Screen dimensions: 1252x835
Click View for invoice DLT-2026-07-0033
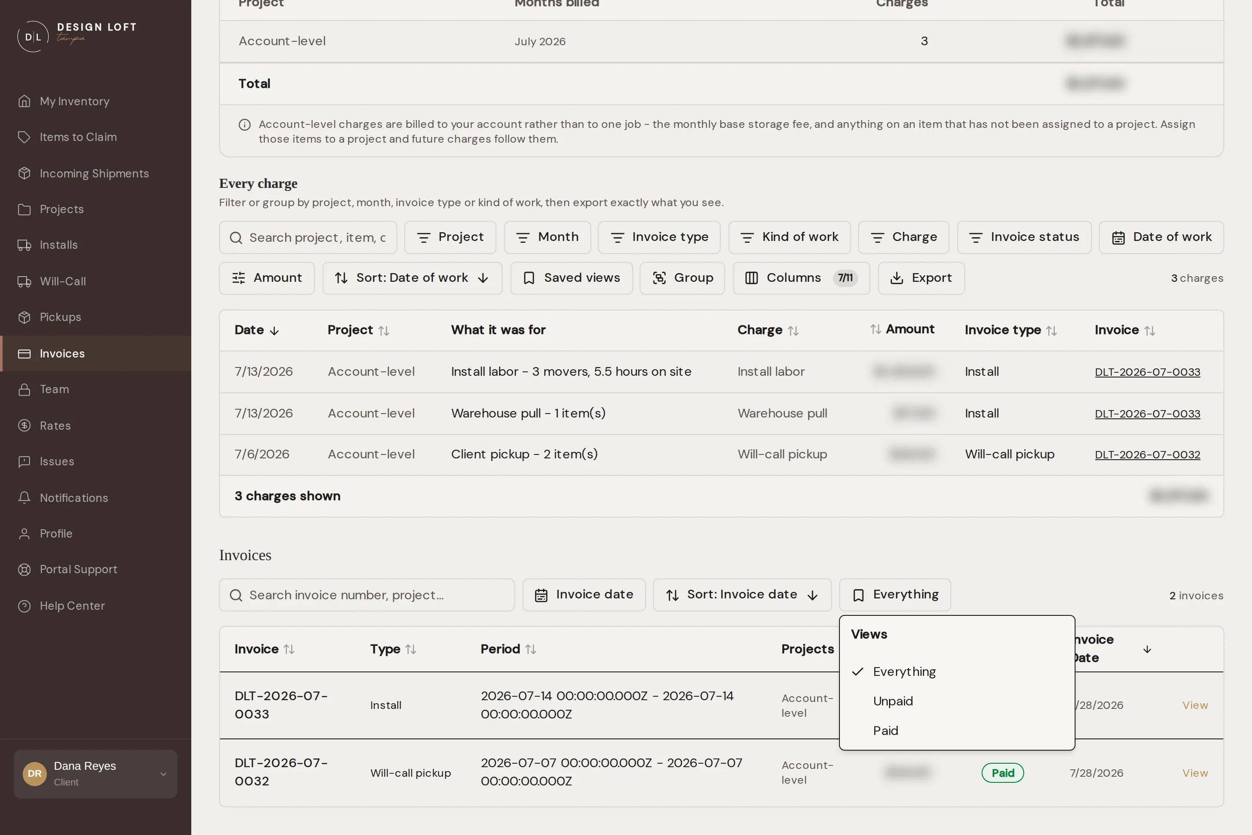coord(1195,705)
